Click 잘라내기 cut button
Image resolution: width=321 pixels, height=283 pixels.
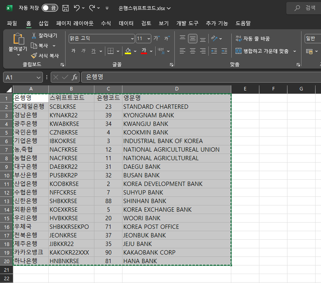click(44, 35)
